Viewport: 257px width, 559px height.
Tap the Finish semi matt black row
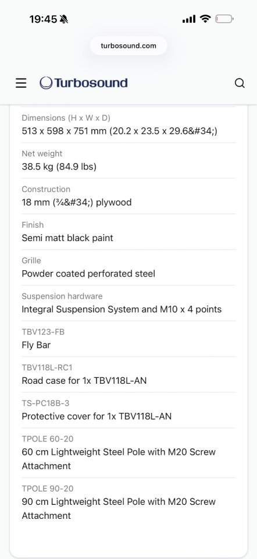click(128, 232)
